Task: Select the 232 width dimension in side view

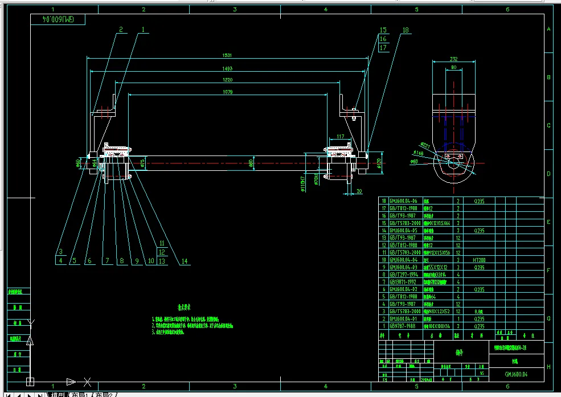Action: [454, 59]
